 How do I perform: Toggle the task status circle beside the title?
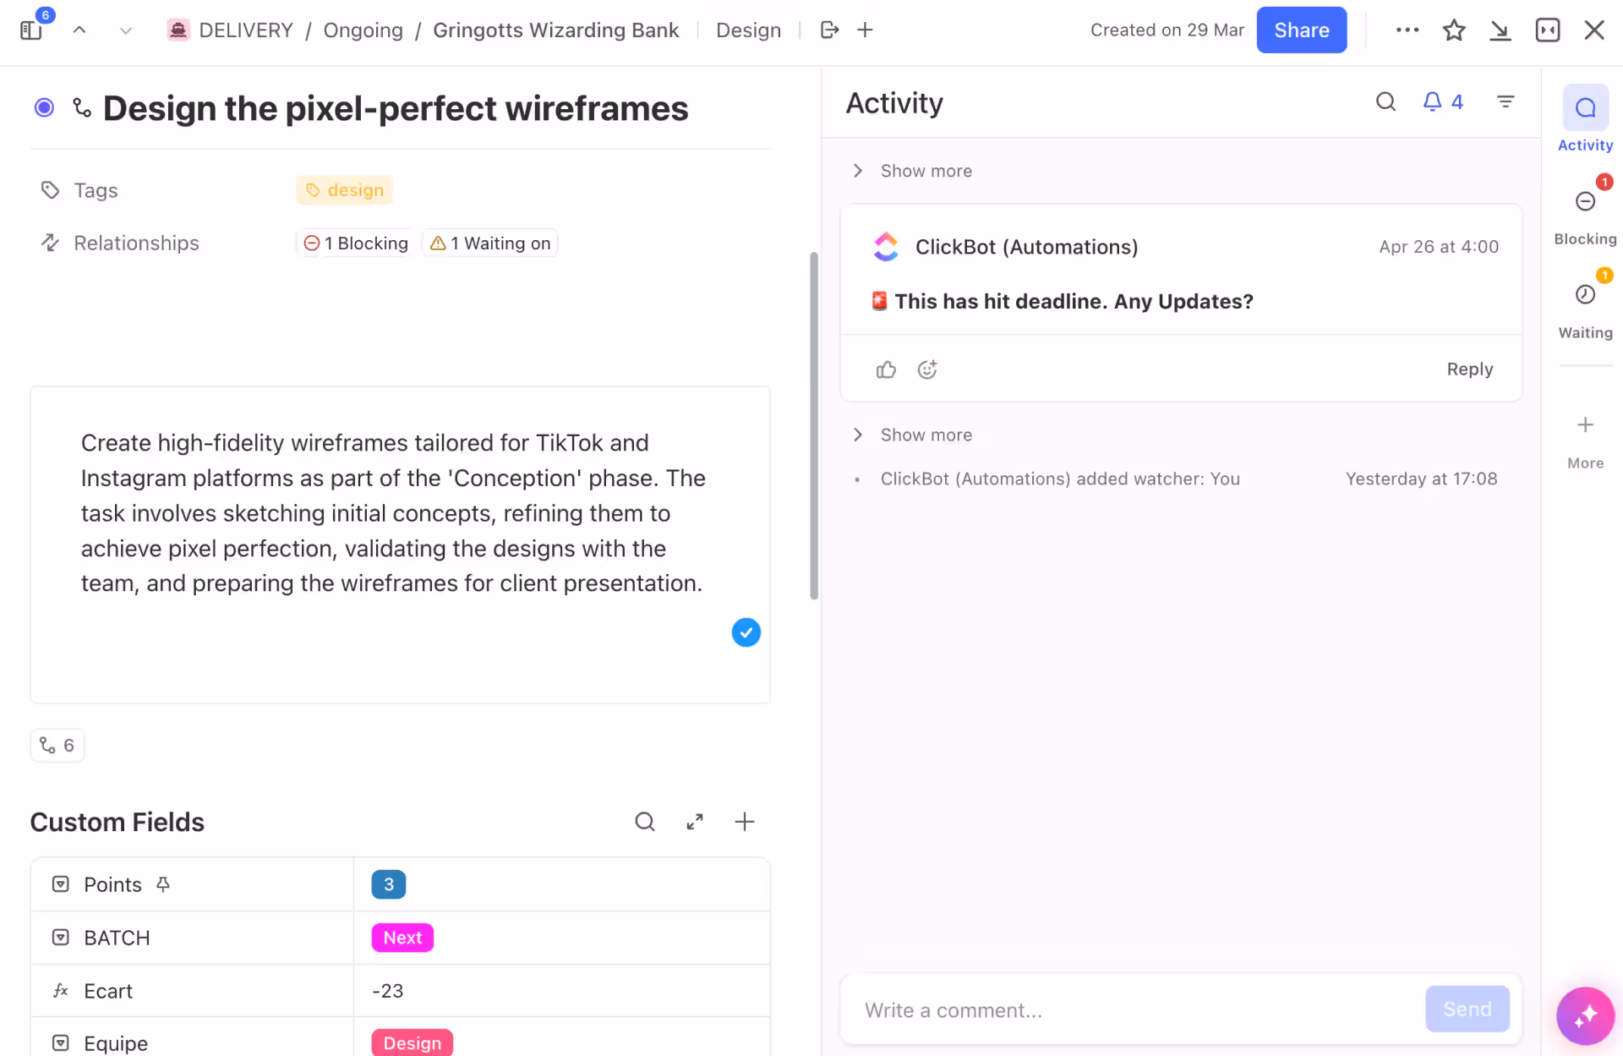click(x=43, y=107)
